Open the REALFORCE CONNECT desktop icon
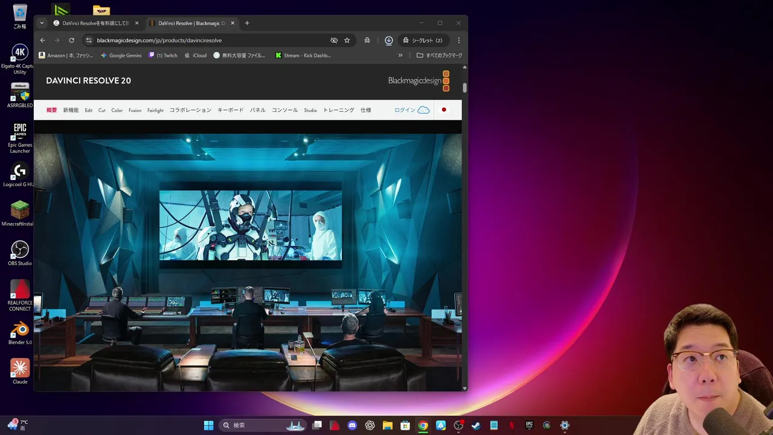 tap(20, 295)
